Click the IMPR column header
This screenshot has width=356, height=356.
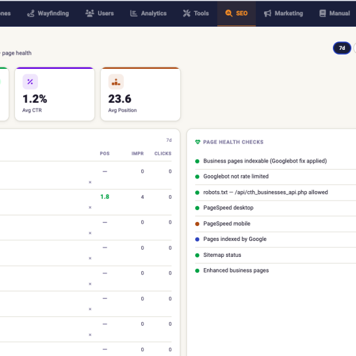pos(138,154)
